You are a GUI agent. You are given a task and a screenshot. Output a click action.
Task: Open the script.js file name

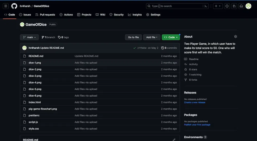point(33,122)
